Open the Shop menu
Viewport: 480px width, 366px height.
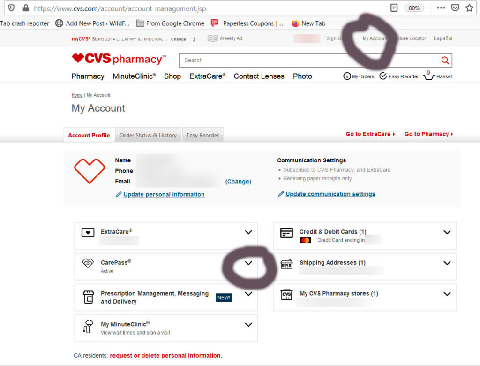click(172, 76)
